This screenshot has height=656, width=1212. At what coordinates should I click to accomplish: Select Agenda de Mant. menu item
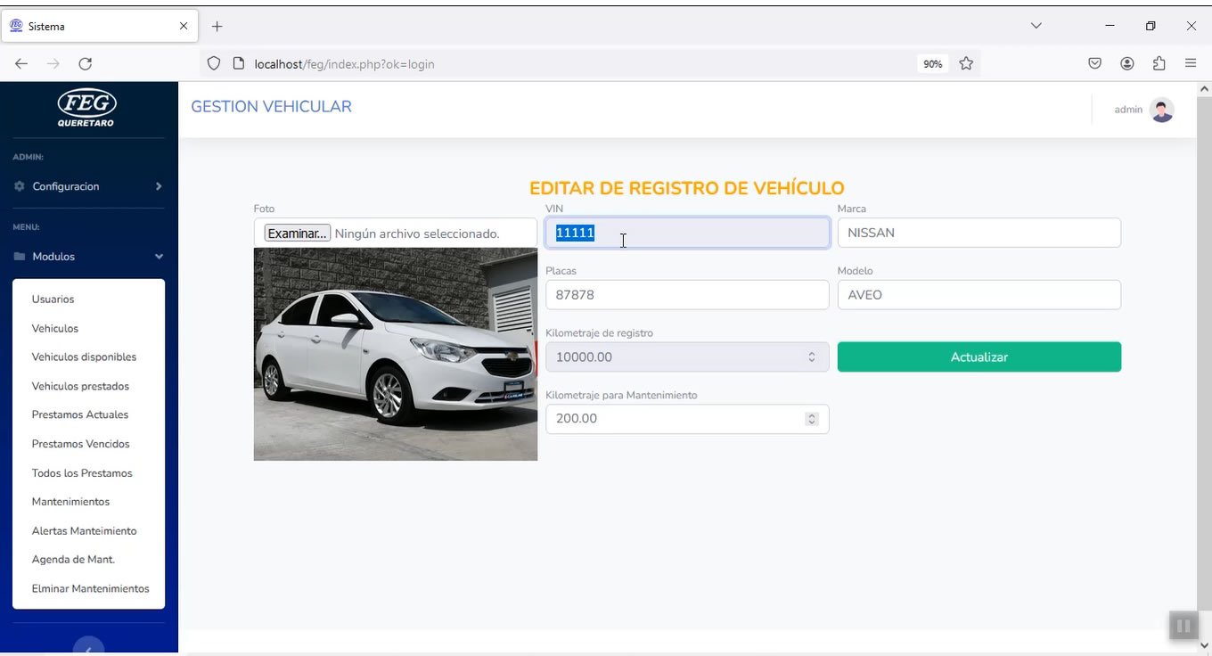click(x=73, y=560)
